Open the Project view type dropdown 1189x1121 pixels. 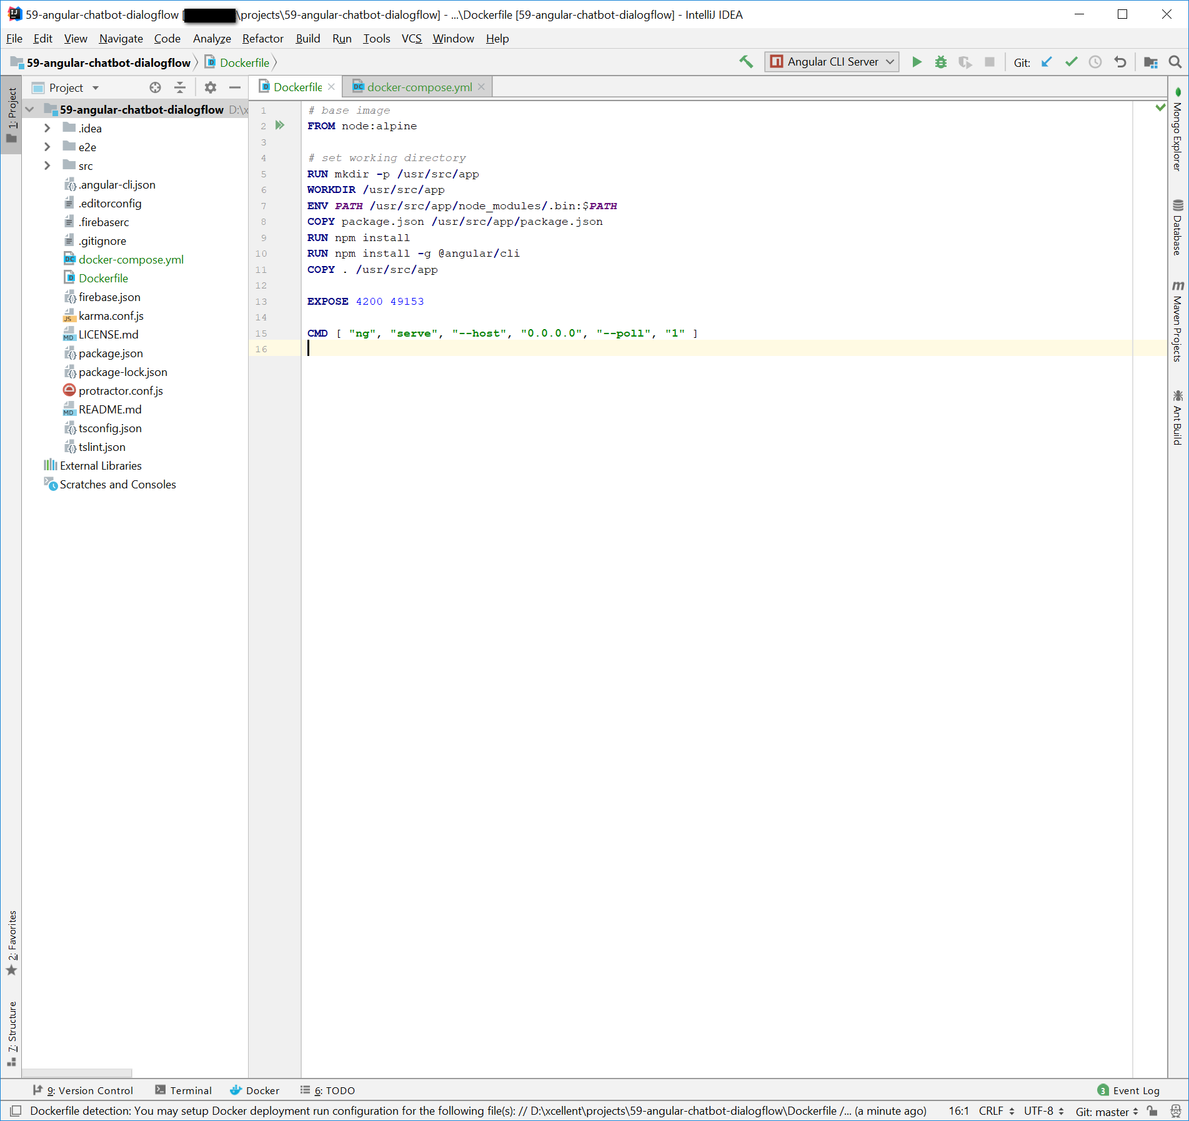(x=96, y=88)
